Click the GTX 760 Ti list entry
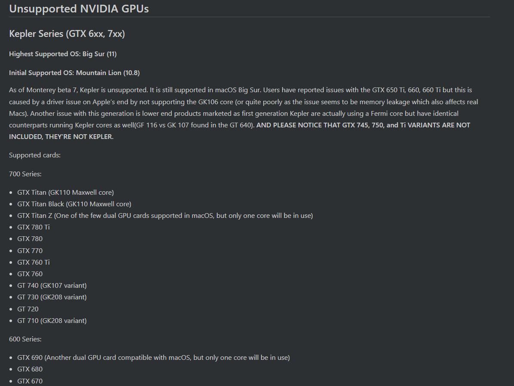The height and width of the screenshot is (386, 514). pyautogui.click(x=33, y=262)
